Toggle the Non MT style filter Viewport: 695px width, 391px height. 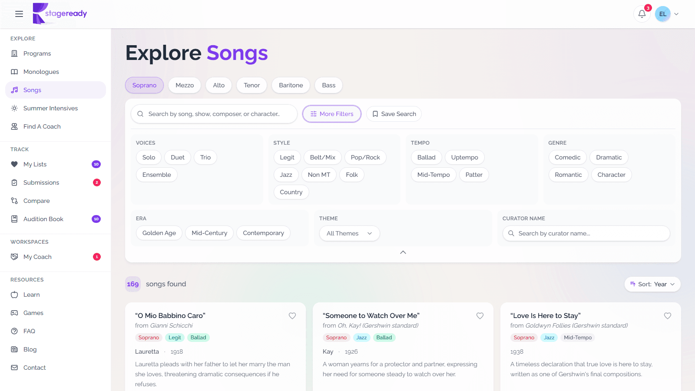coord(319,175)
